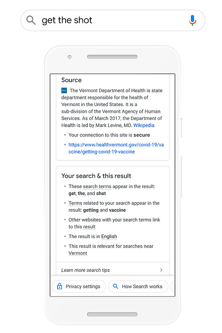222x333 pixels.
Task: Click inside the "get the shot" search field
Action: 113,20
